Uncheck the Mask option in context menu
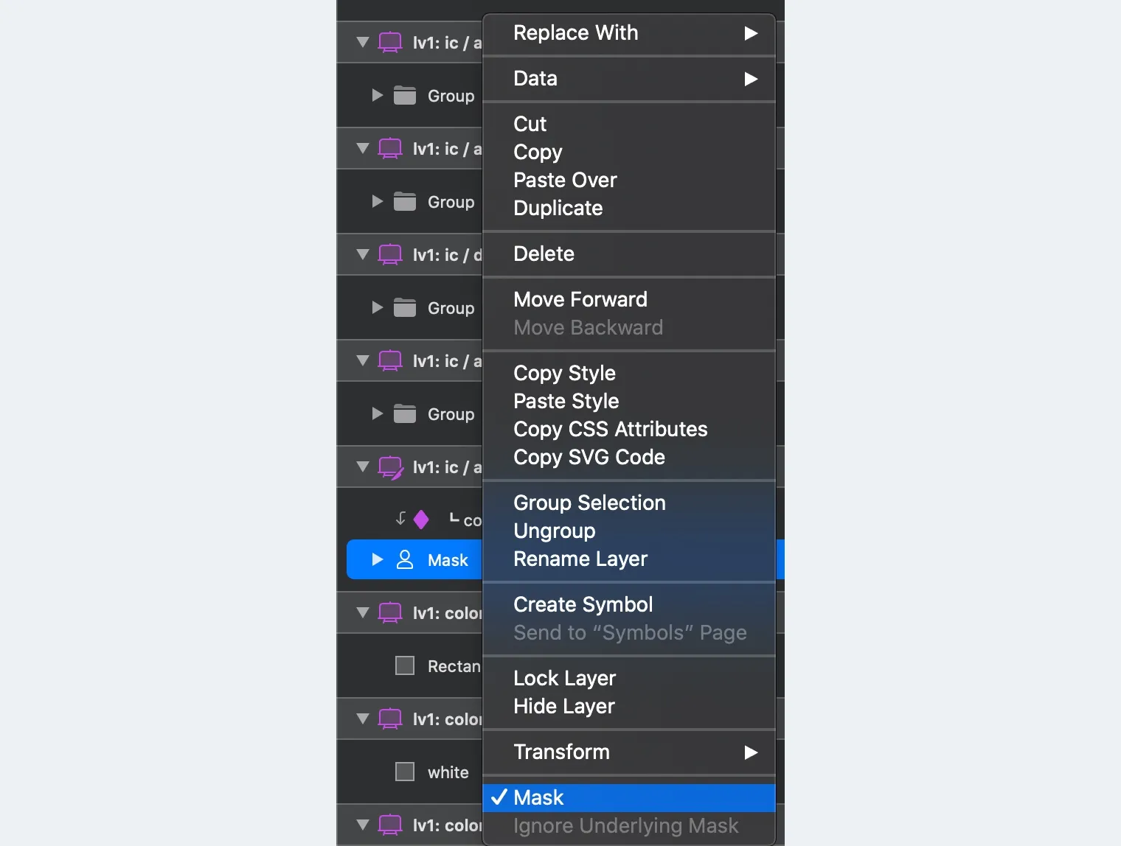1121x846 pixels. [x=538, y=797]
